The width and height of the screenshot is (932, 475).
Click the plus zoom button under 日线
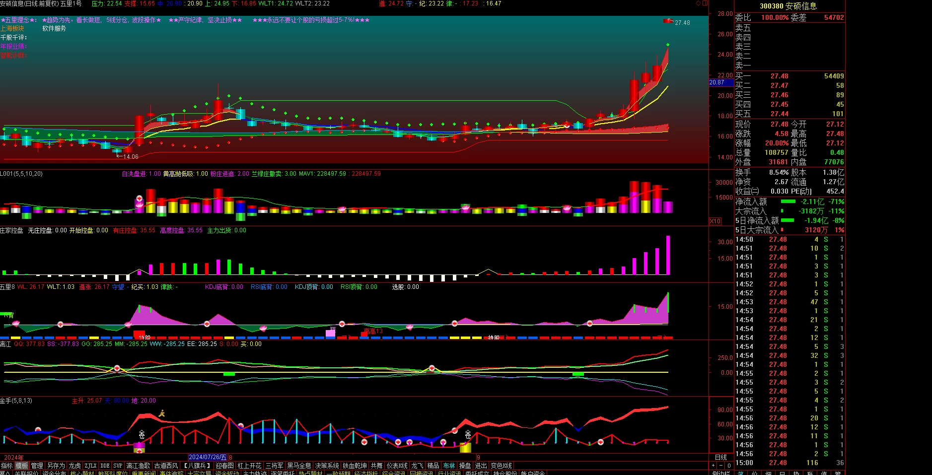(x=713, y=466)
